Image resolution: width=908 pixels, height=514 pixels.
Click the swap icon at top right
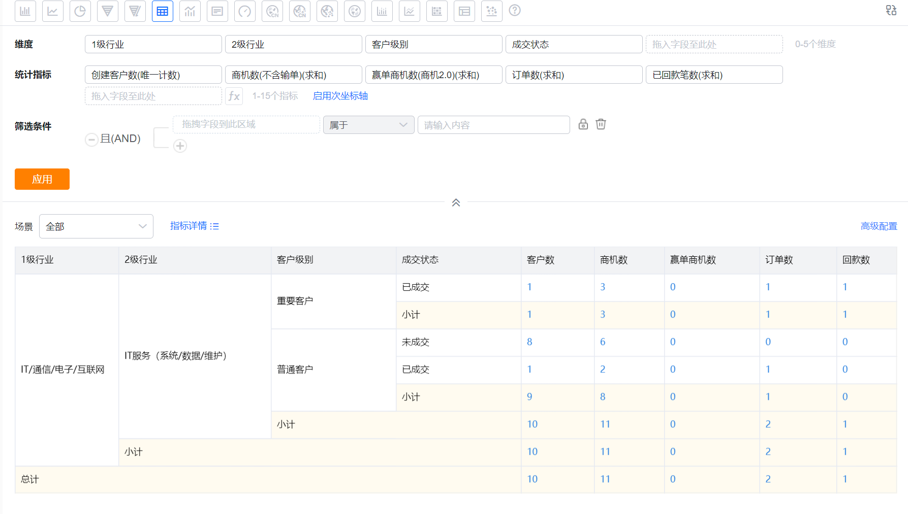[x=891, y=10]
